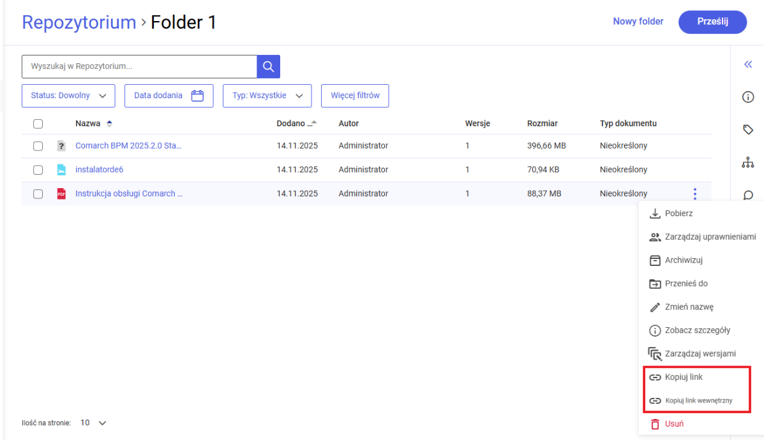Click the calendar icon in Data dodania filter
The image size is (764, 440).
pyautogui.click(x=198, y=96)
